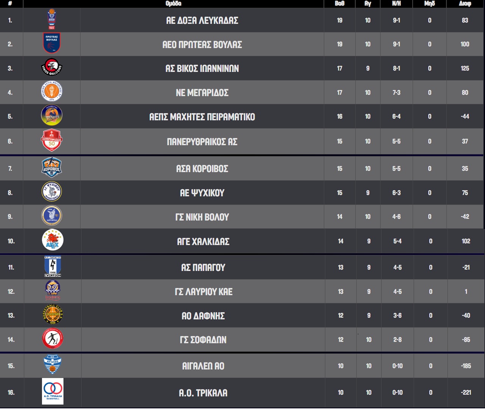
Task: Sort by the Διαφ column header
Action: 465,3
